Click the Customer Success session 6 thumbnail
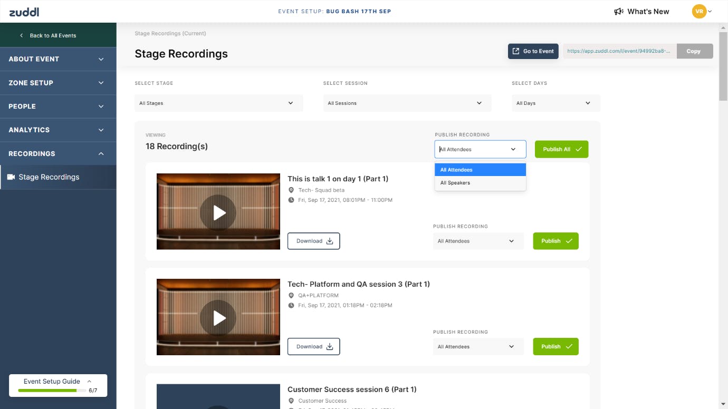728x409 pixels. coord(218,396)
